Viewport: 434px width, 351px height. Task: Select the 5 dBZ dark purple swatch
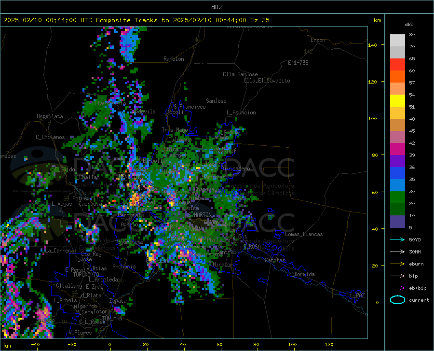(397, 222)
